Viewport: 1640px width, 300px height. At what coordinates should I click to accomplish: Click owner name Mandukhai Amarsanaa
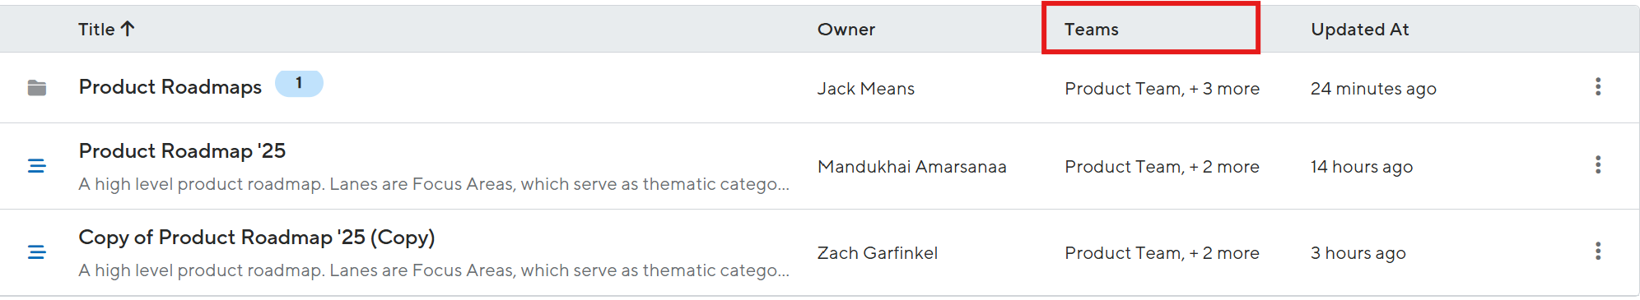tap(911, 167)
